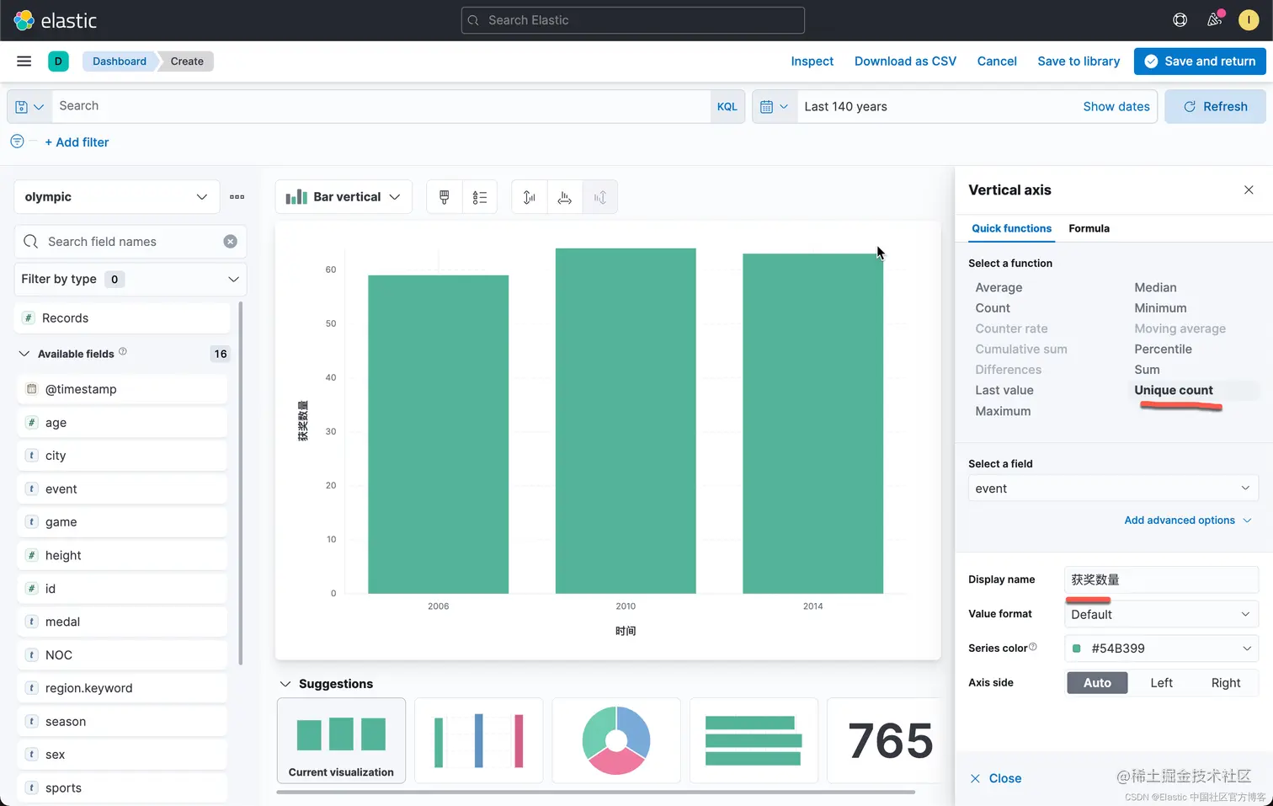
Task: Set axis side to Auto
Action: click(x=1097, y=683)
